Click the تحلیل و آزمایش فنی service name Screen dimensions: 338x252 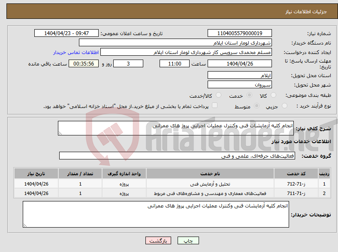point(210,184)
